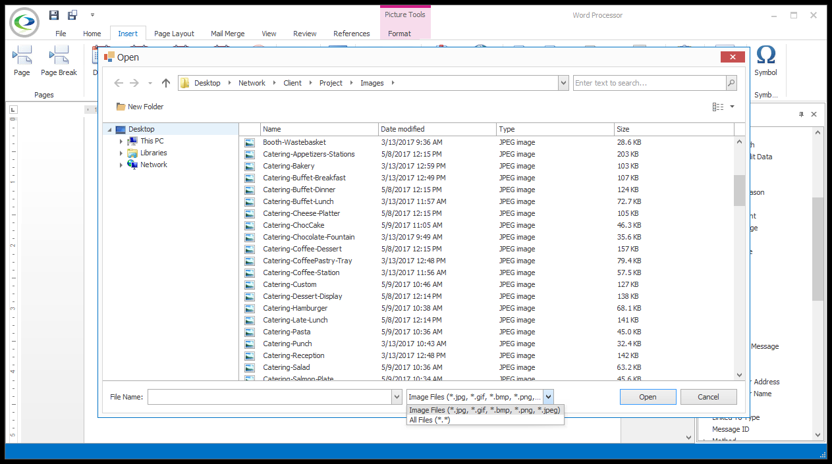The height and width of the screenshot is (464, 832).
Task: Open the File menu tab
Action: pos(61,34)
